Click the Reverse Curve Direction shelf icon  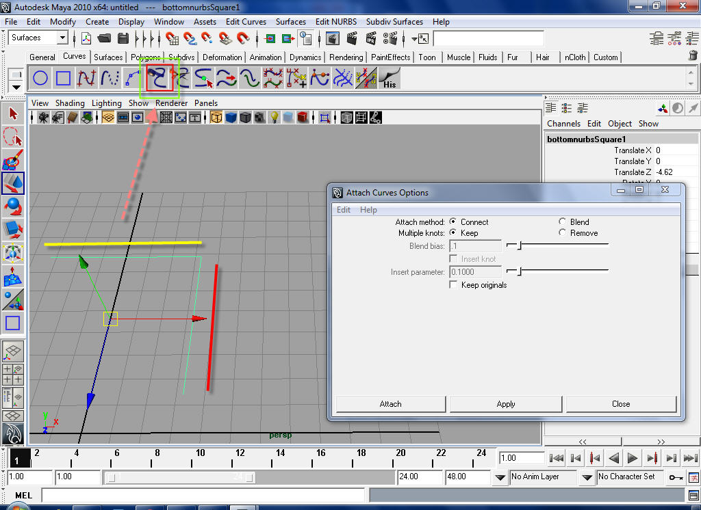pyautogui.click(x=227, y=78)
